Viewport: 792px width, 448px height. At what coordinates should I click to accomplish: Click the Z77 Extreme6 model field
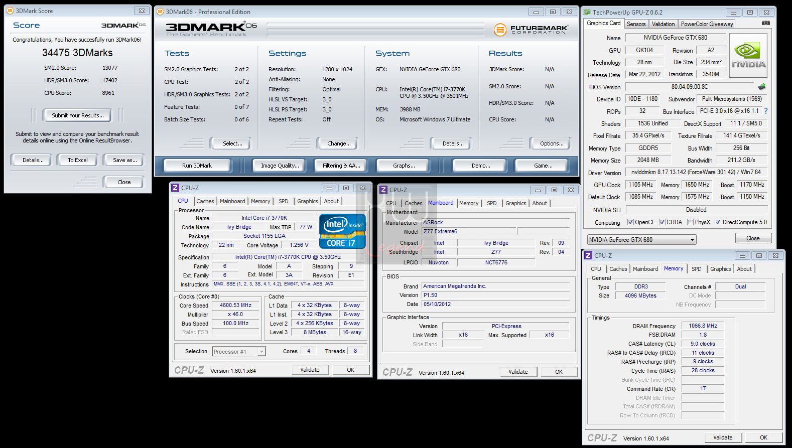pos(469,231)
